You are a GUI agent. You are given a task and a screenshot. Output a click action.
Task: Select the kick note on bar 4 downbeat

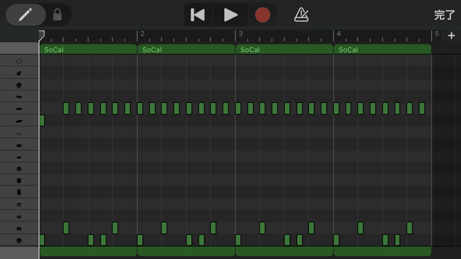[x=337, y=240]
